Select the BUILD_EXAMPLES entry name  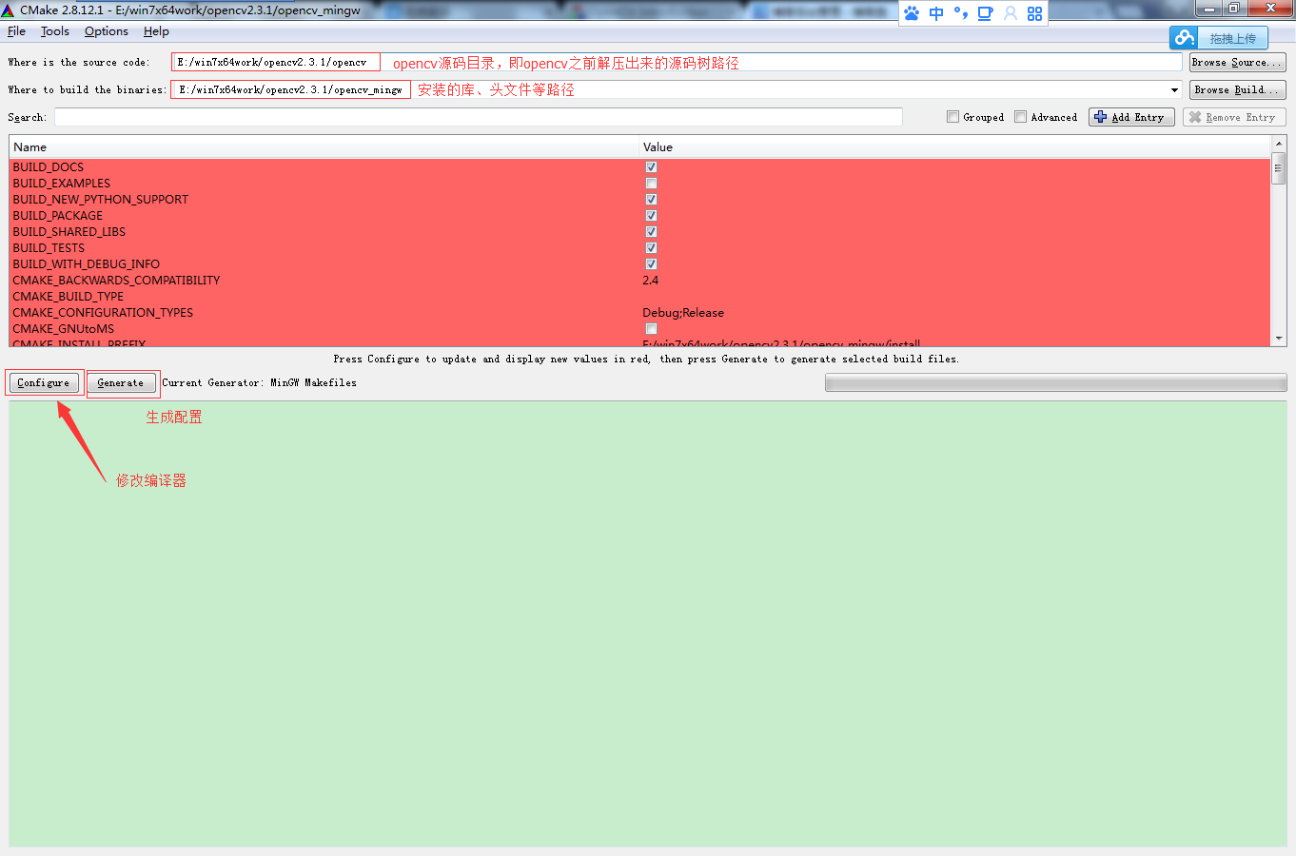tap(62, 184)
